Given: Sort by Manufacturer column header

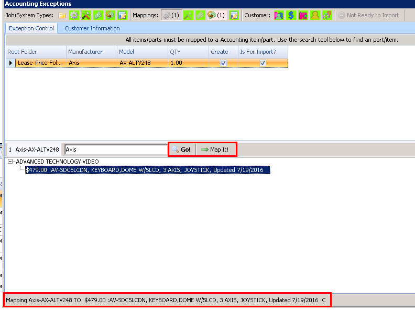Looking at the screenshot, I should [x=92, y=52].
